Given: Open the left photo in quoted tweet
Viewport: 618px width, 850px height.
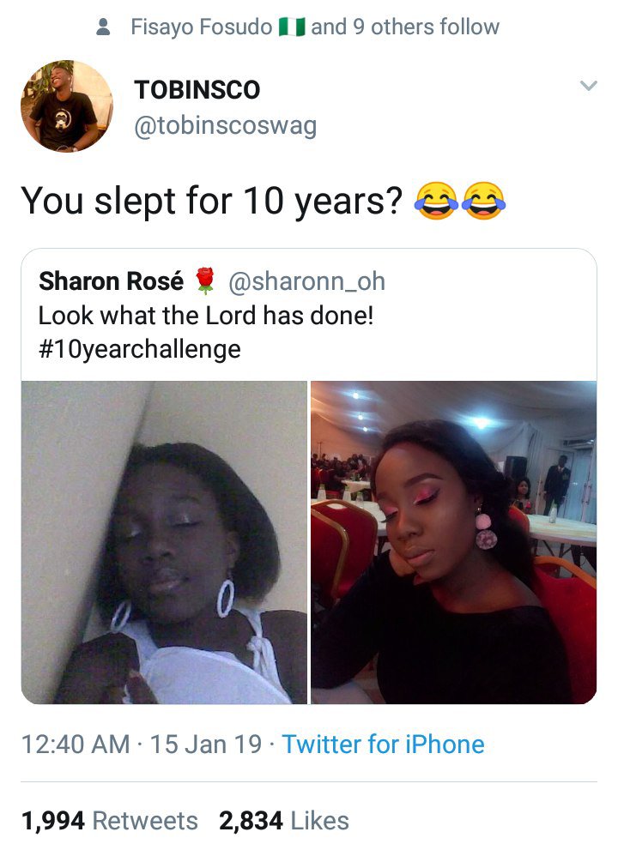Looking at the screenshot, I should click(x=164, y=542).
